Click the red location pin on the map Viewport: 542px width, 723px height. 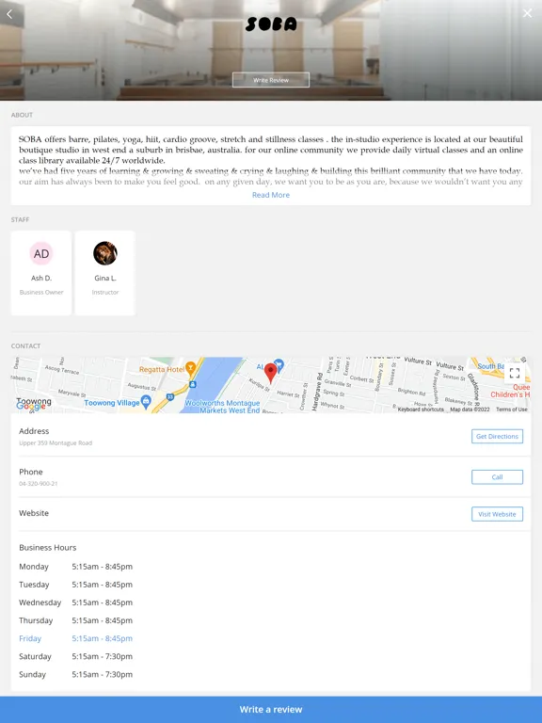(x=271, y=373)
